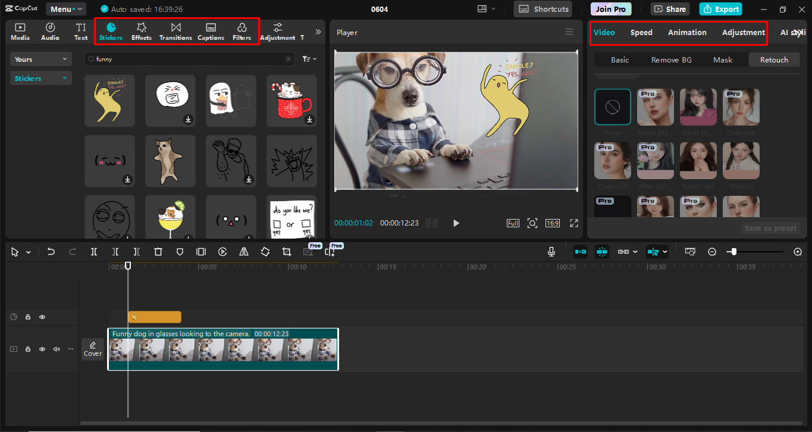Screen dimensions: 812x432
Task: Open linkage dropdown arrow
Action: [x=635, y=252]
